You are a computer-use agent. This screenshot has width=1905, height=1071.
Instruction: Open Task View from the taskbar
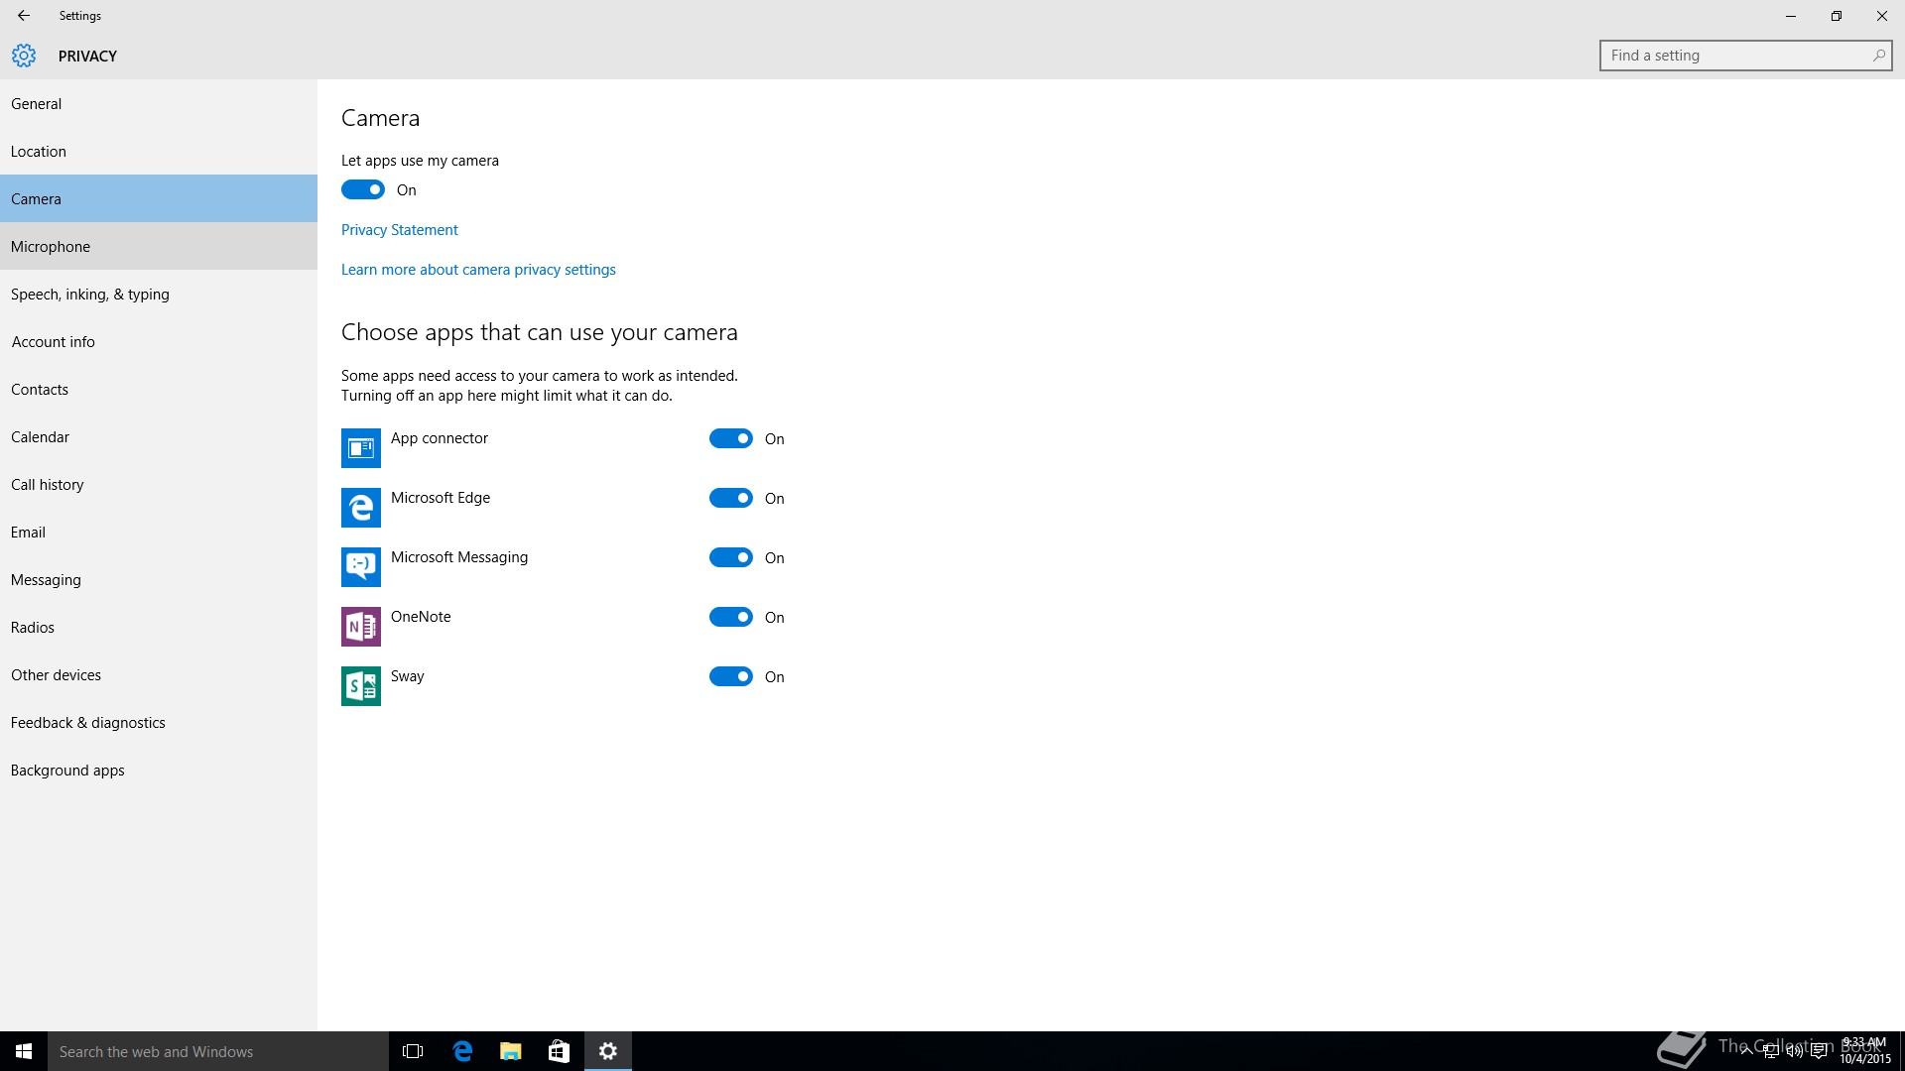pos(413,1051)
